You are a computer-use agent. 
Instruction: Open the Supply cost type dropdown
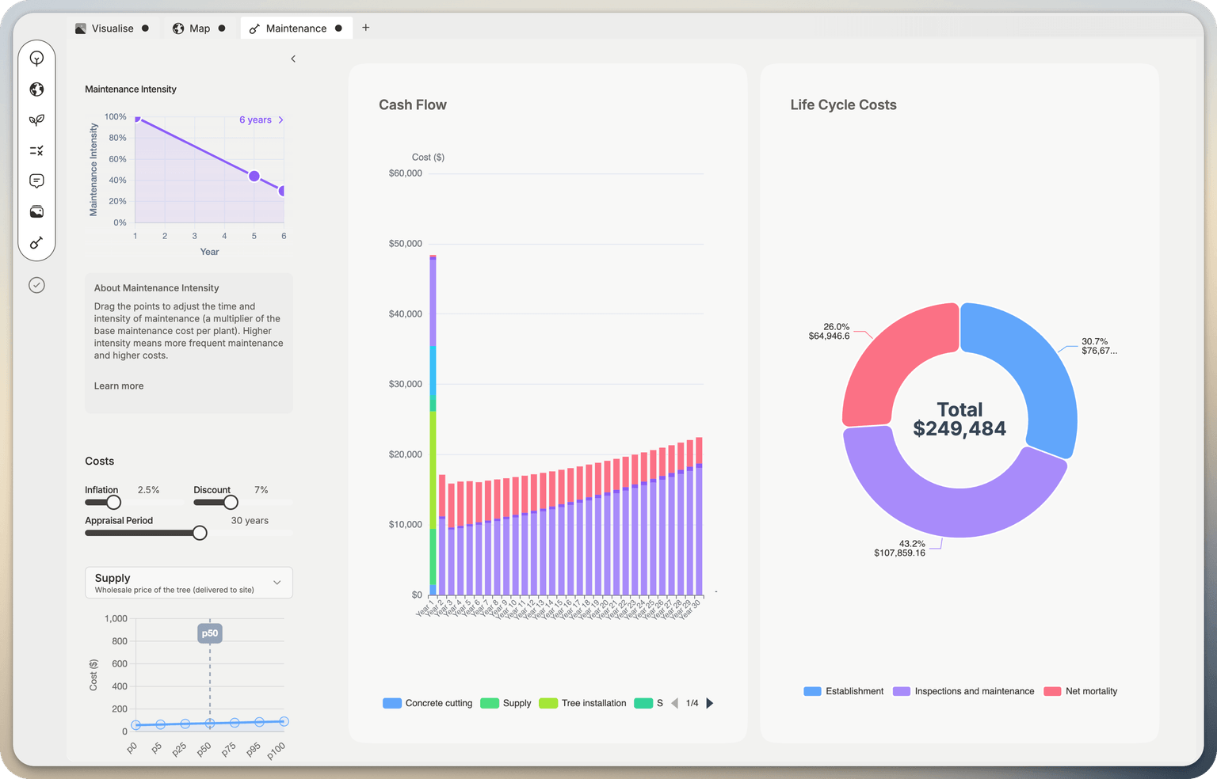coord(189,583)
